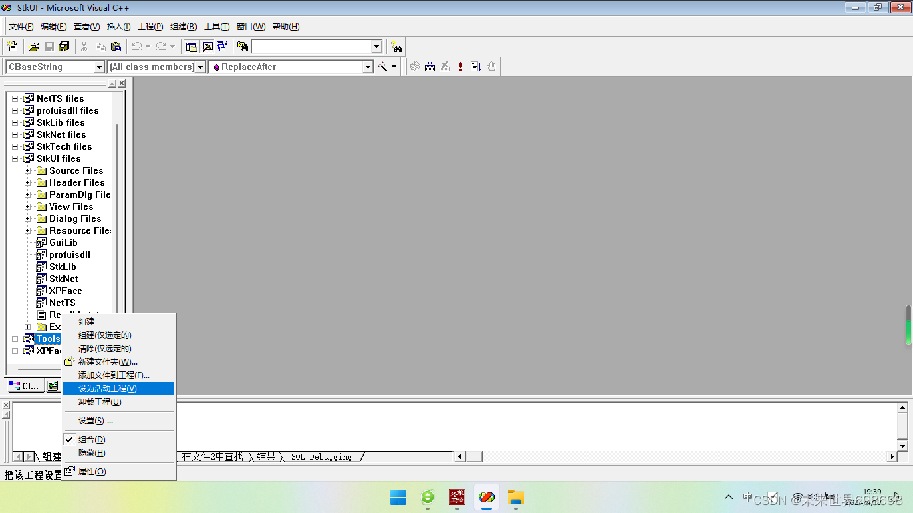Click the Cut scissors icon

(x=84, y=47)
